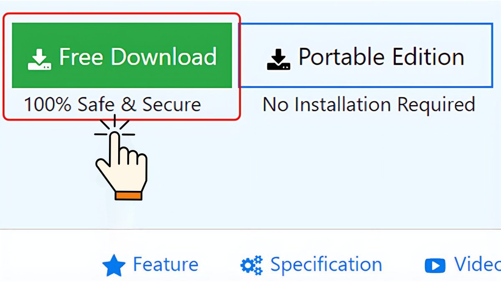Viewport: 501px width, 282px height.
Task: Click the click-burst lines above the fingertip
Action: [114, 127]
